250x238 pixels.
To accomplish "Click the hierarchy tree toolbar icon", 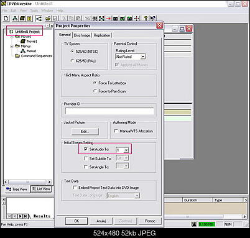I will (x=15, y=19).
